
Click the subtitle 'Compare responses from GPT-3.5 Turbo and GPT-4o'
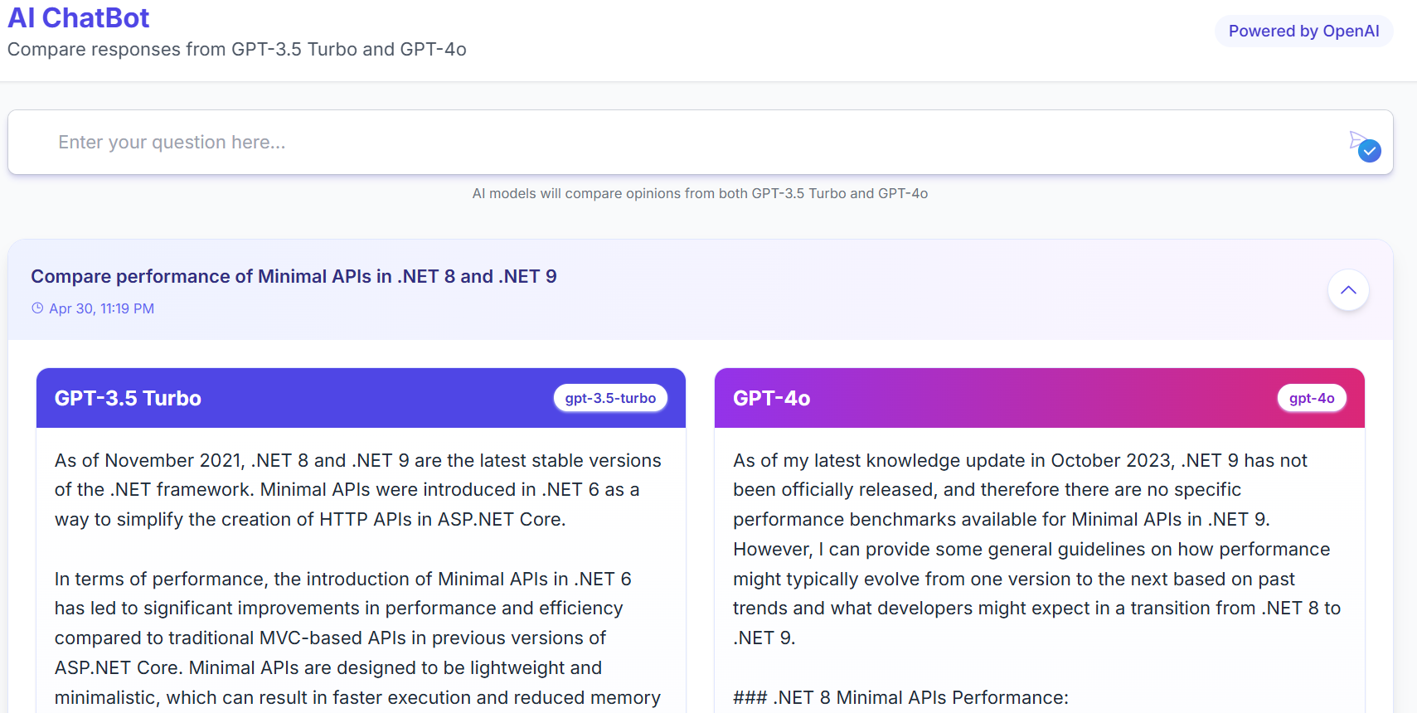click(x=237, y=50)
